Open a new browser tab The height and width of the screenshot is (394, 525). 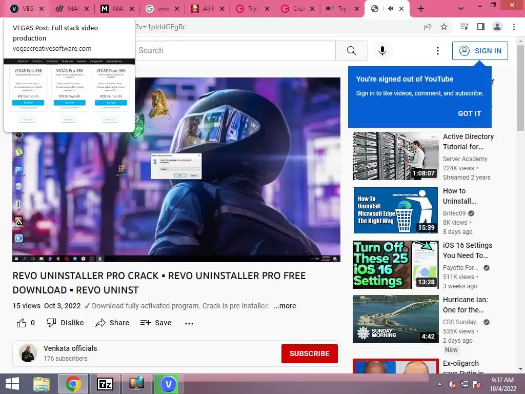click(x=421, y=9)
